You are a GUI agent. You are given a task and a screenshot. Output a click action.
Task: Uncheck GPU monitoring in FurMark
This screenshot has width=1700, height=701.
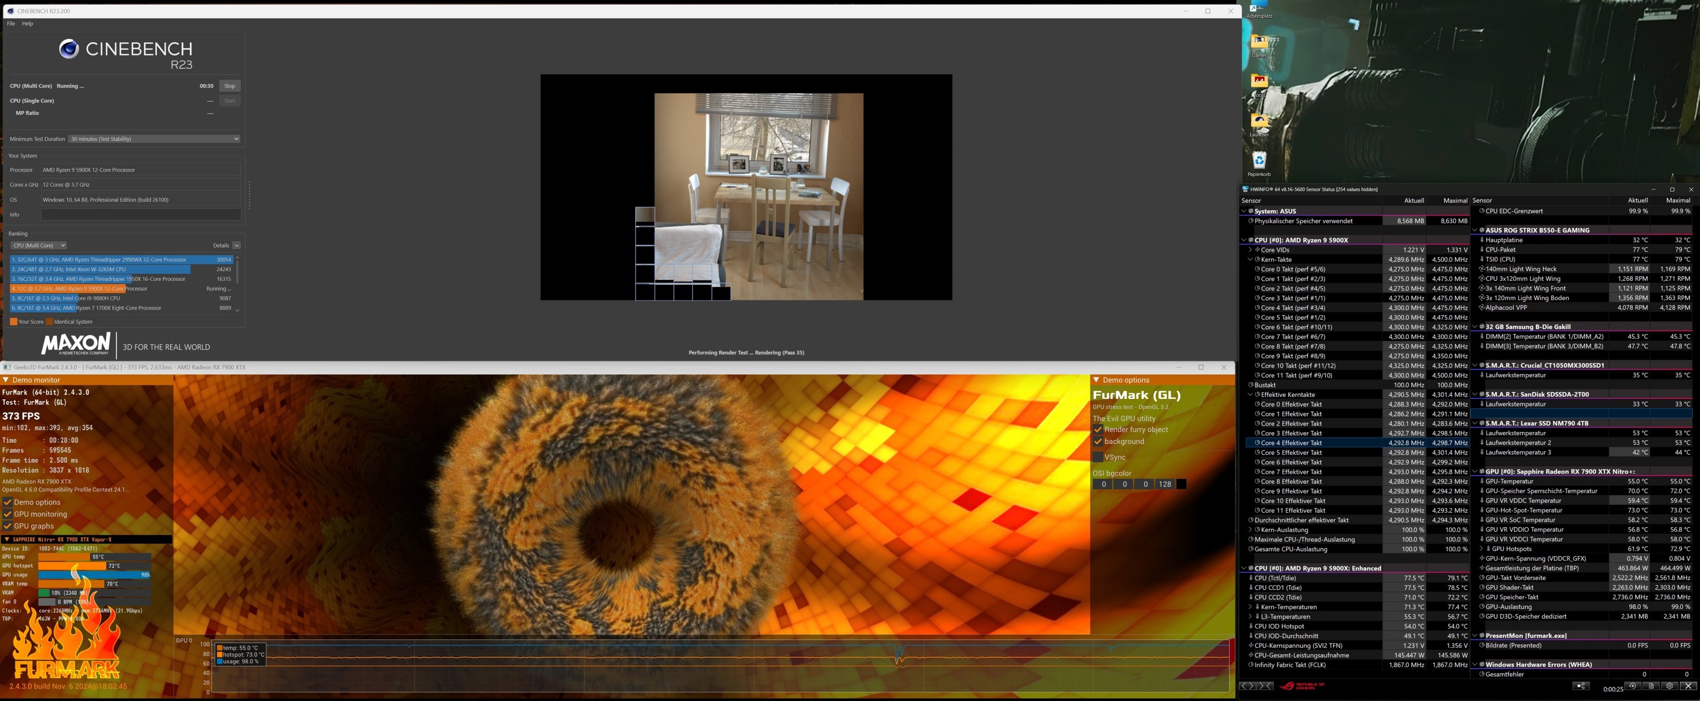pos(8,514)
